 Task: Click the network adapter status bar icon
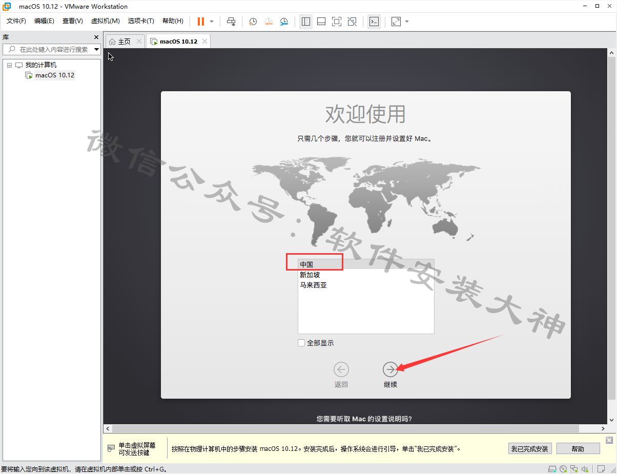coord(574,469)
